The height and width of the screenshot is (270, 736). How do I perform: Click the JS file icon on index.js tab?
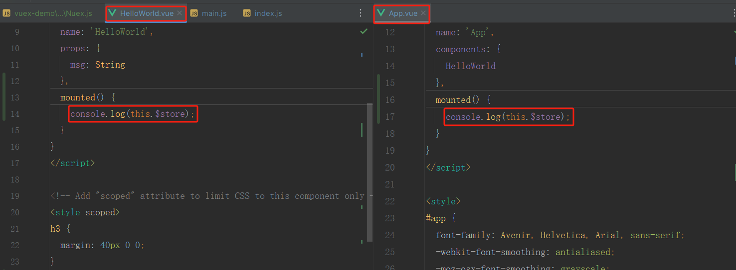pyautogui.click(x=247, y=13)
